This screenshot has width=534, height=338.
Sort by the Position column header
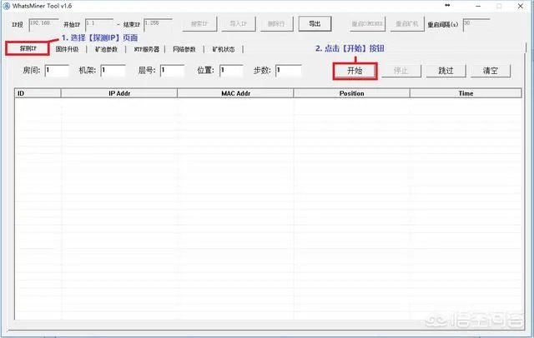[x=352, y=93]
